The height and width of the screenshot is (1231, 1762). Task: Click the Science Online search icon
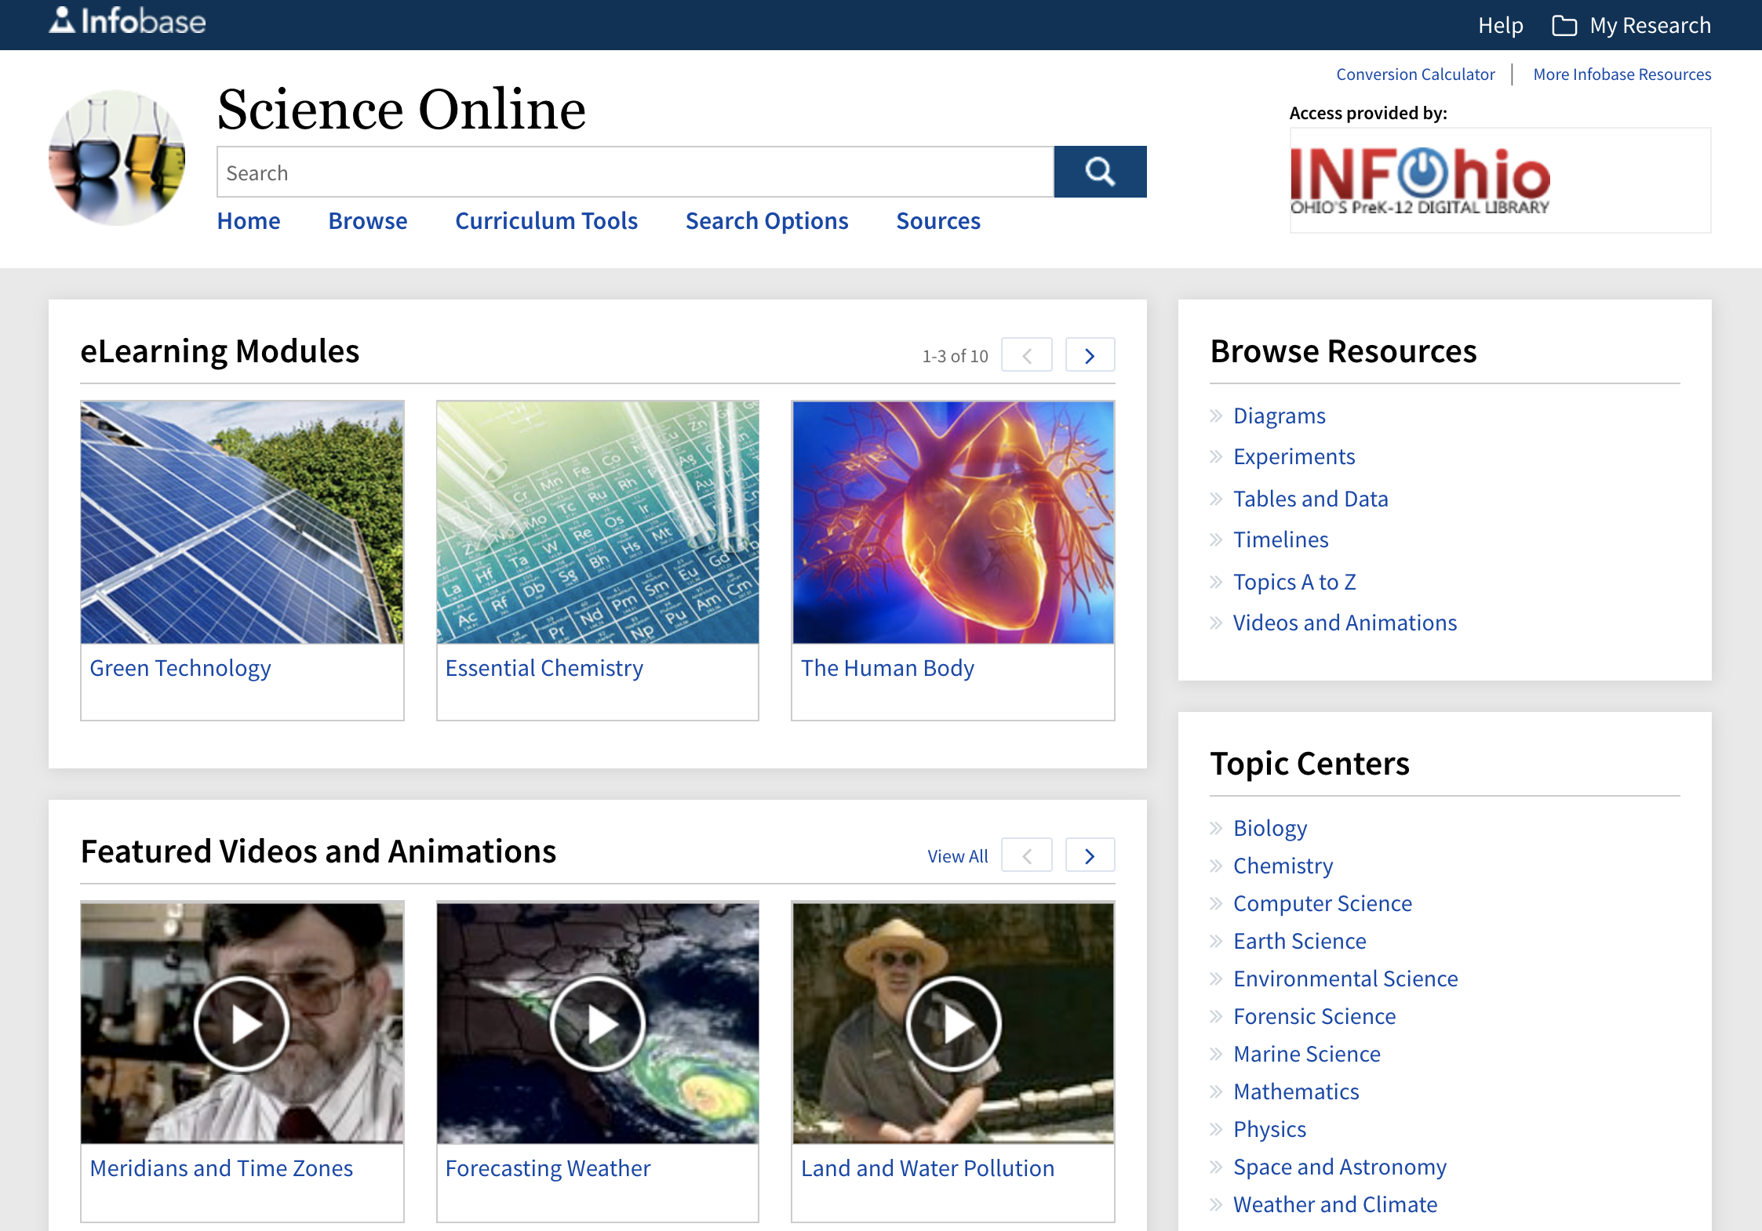[1101, 170]
